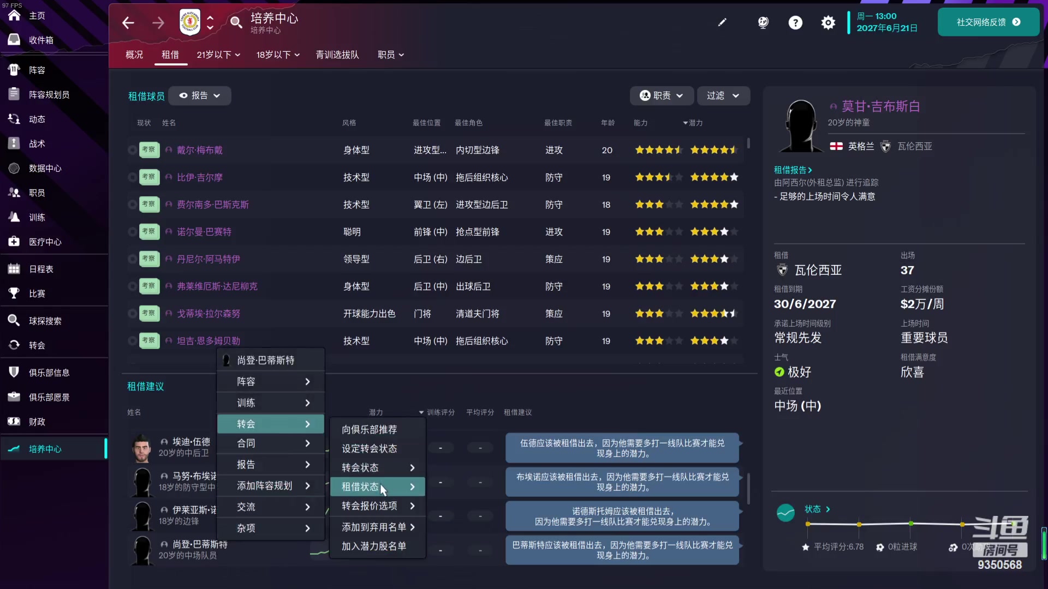The image size is (1048, 589).
Task: Open the 俱乐部愿景 club vision icon
Action: (14, 397)
